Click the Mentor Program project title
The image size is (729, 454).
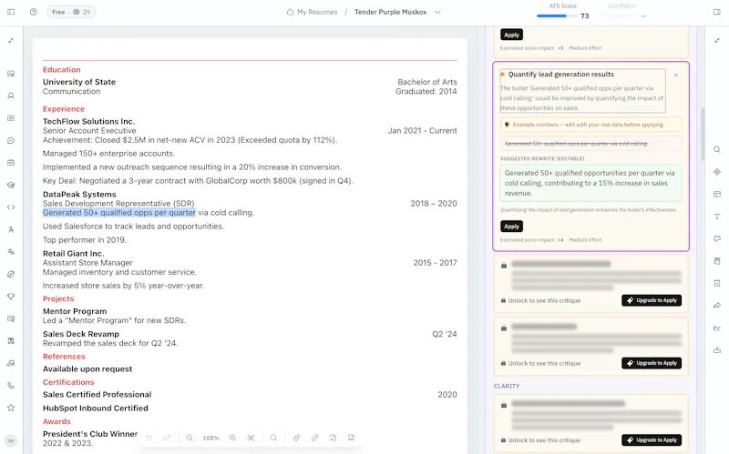tap(75, 311)
